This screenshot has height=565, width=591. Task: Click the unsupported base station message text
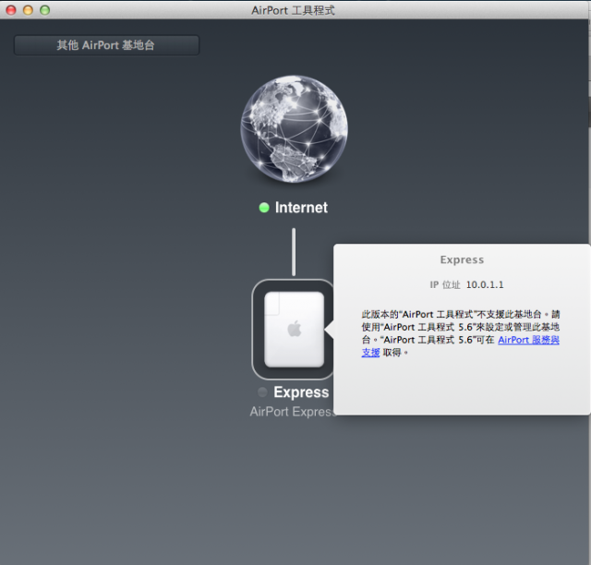coord(461,333)
